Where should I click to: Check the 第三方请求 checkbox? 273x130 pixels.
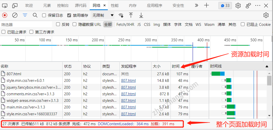coord(31,32)
